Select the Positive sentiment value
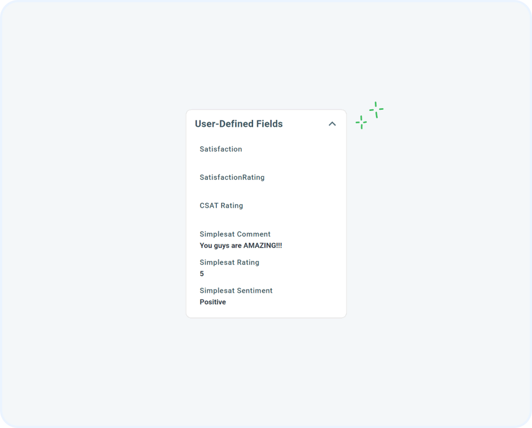Image resolution: width=532 pixels, height=428 pixels. tap(212, 302)
